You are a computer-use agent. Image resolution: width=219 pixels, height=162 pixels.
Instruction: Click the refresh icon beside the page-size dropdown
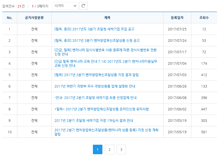pyautogui.click(x=83, y=6)
